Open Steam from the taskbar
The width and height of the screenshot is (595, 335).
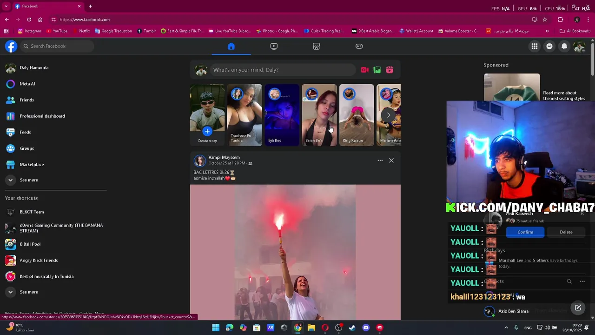click(352, 328)
